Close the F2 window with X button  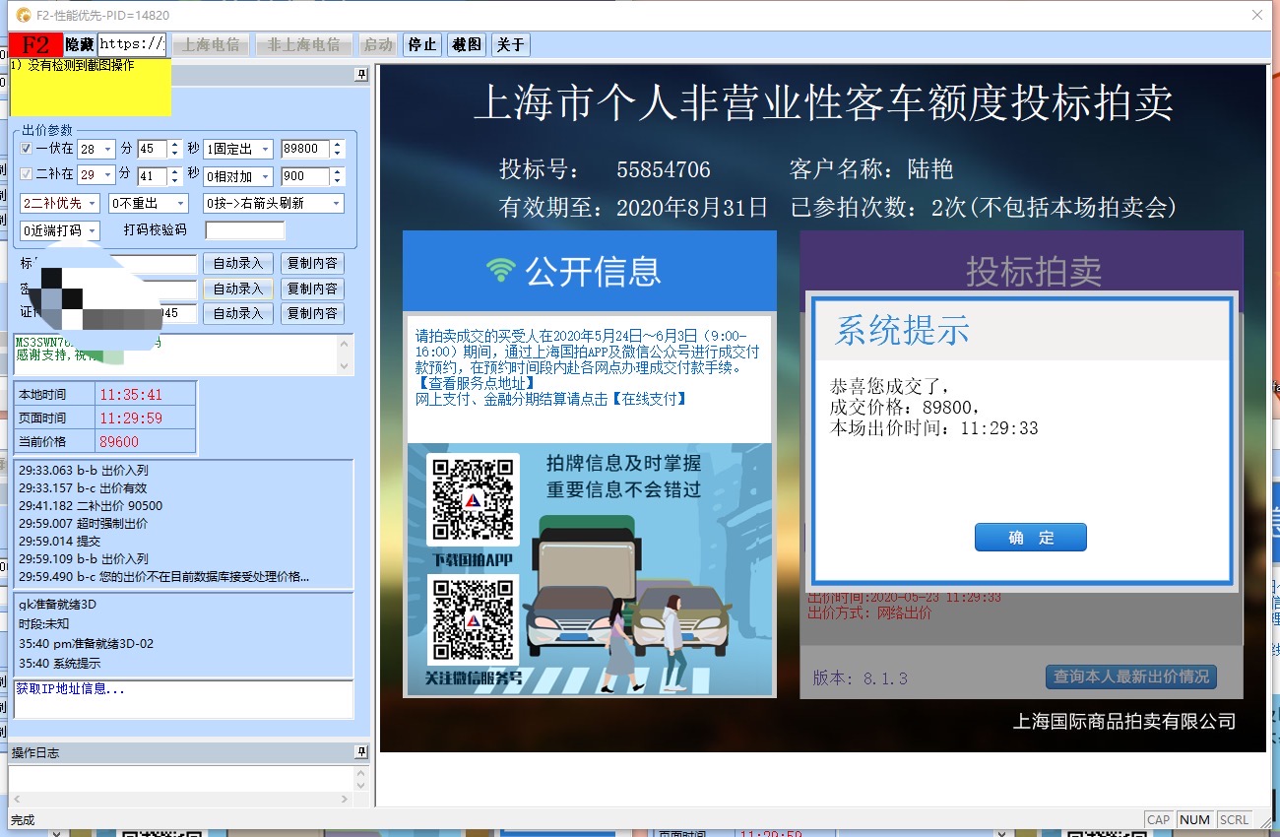[1257, 15]
